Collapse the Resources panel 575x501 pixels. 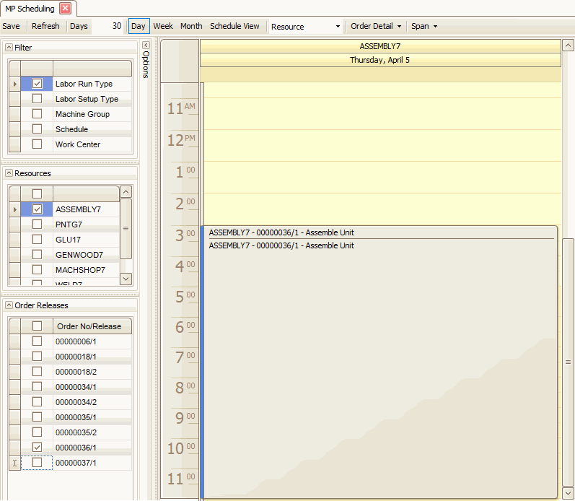(x=9, y=173)
